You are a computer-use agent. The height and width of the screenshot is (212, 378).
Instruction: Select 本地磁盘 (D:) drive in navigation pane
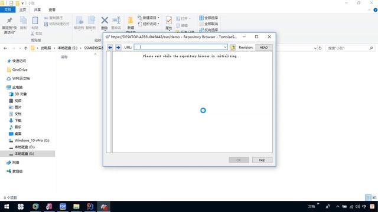click(x=25, y=147)
